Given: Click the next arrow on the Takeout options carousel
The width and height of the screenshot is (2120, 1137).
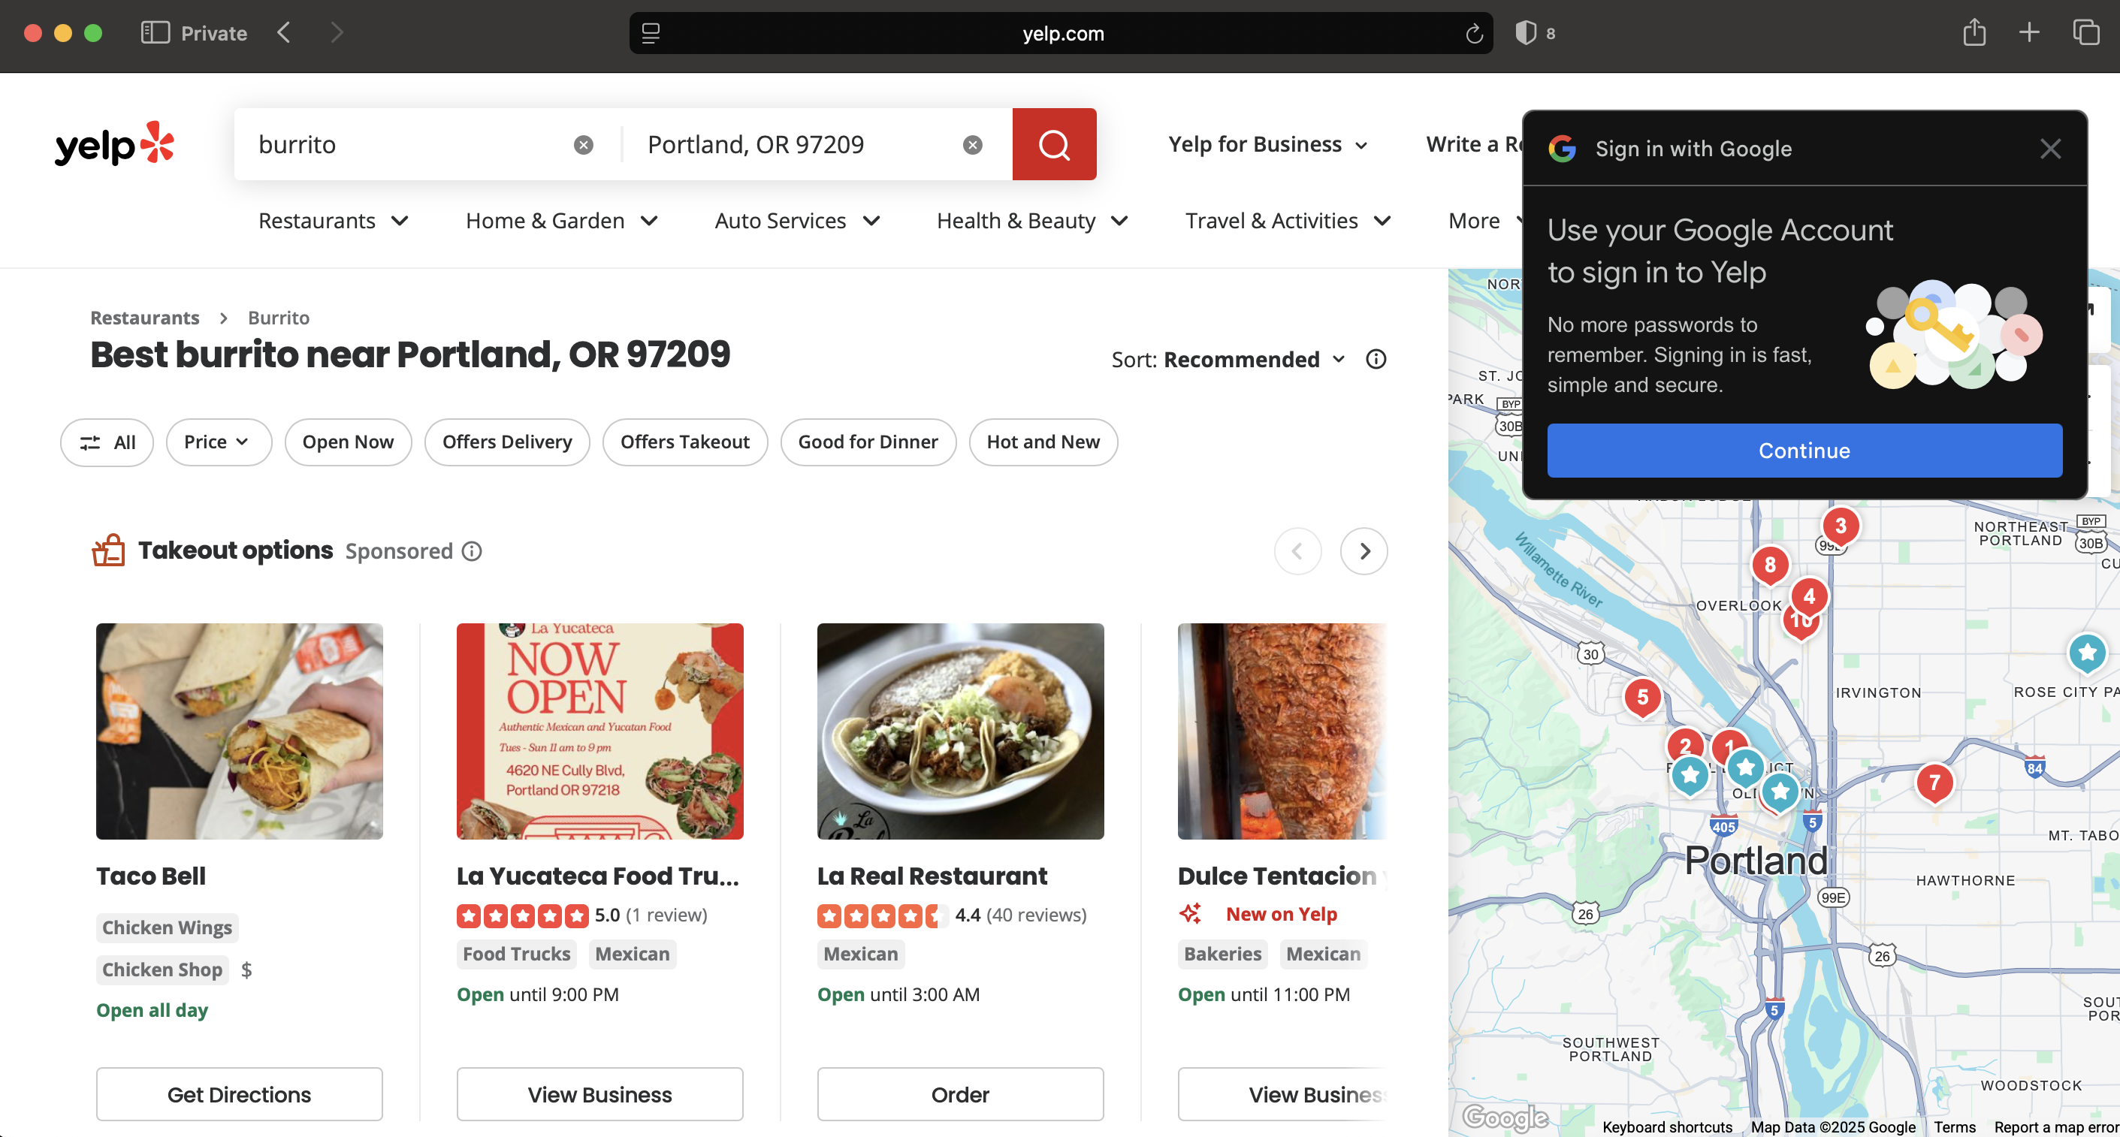Looking at the screenshot, I should tap(1364, 550).
